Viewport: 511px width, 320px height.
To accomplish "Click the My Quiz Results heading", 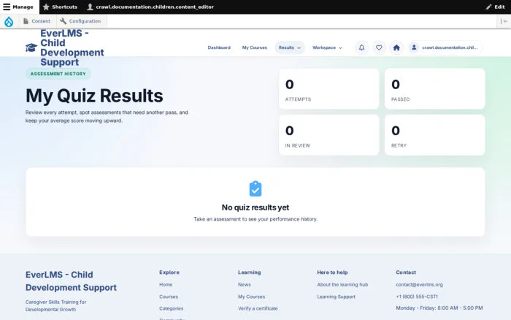I will coord(94,96).
